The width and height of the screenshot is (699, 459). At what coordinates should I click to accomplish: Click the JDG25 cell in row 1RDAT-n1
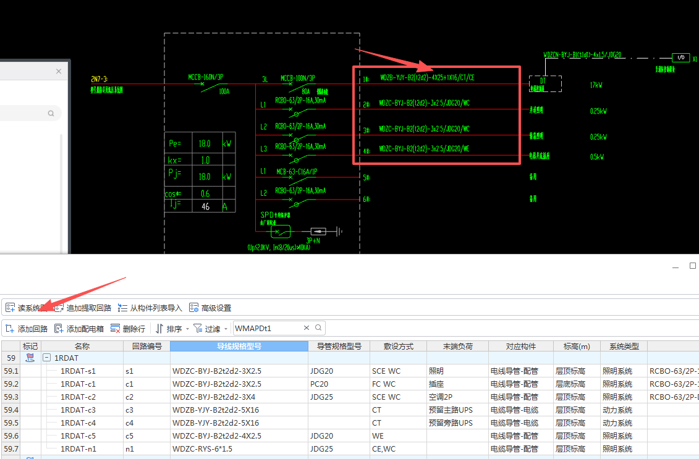point(339,448)
